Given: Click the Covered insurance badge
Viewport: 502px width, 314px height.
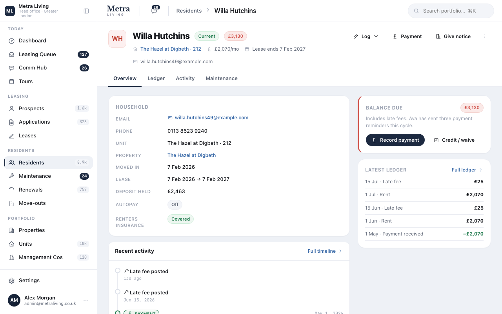Looking at the screenshot, I should pyautogui.click(x=180, y=219).
